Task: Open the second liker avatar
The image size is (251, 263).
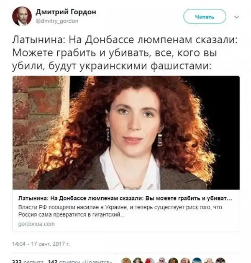Action: 138,260
